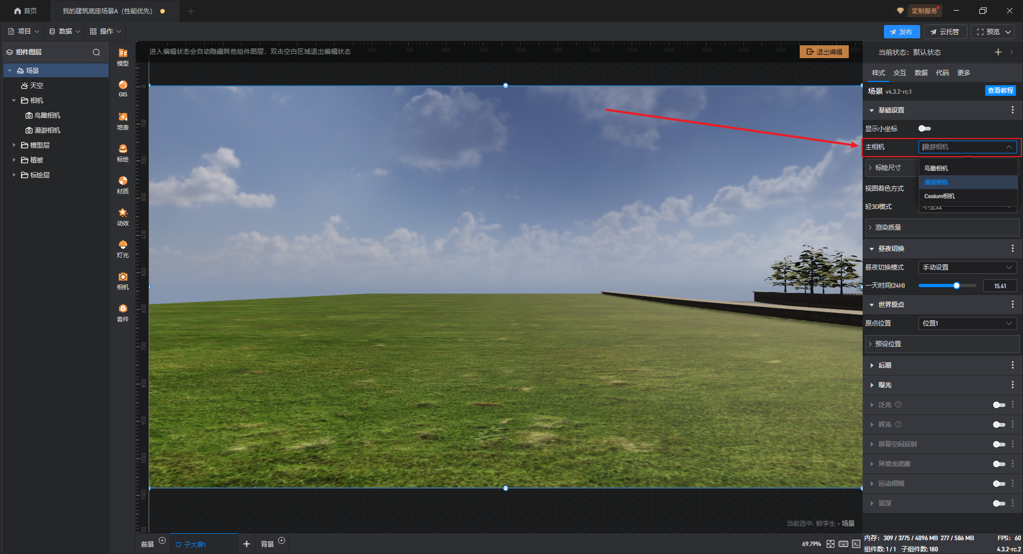Screen dimensions: 1023x554
Task: Select the 地表 (terrain) tool icon
Action: coord(123,120)
